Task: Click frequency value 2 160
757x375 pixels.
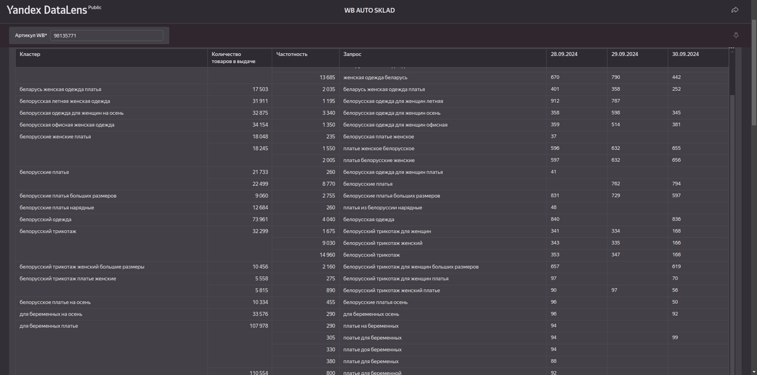Action: pyautogui.click(x=328, y=267)
